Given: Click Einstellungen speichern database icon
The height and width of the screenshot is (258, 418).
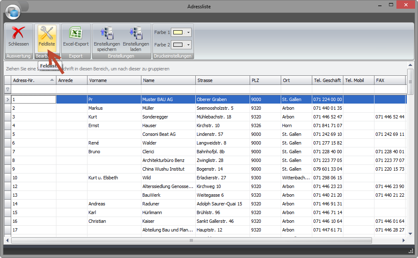Looking at the screenshot, I should pos(107,33).
